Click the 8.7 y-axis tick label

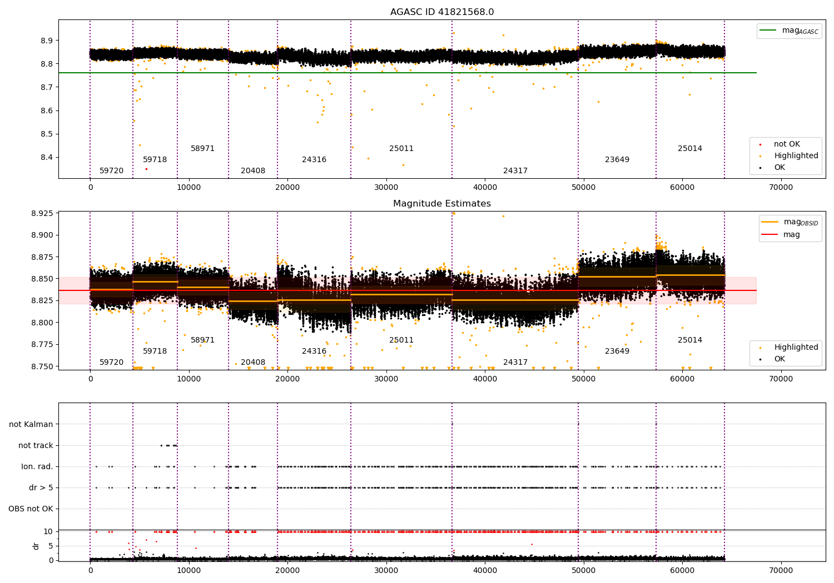coord(47,87)
